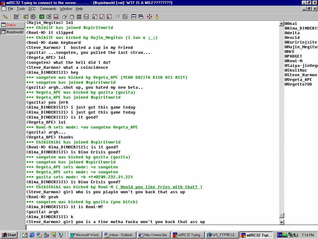This screenshot has height=239, width=318.
Task: Select @Akai in the nickname list
Action: point(291,24)
